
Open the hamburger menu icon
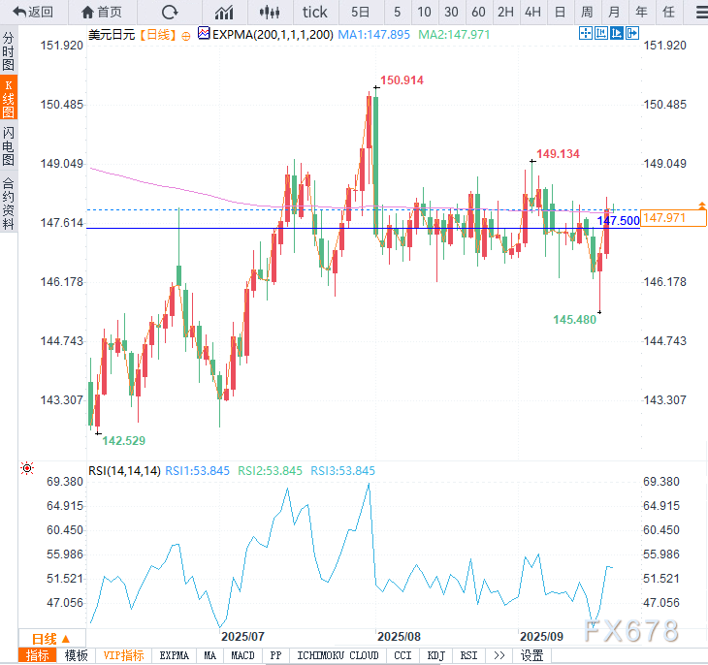[701, 13]
